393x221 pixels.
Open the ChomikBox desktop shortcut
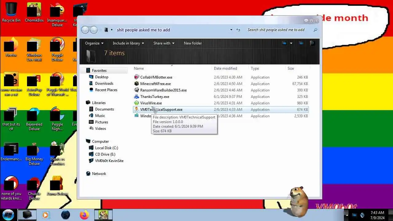click(x=34, y=13)
